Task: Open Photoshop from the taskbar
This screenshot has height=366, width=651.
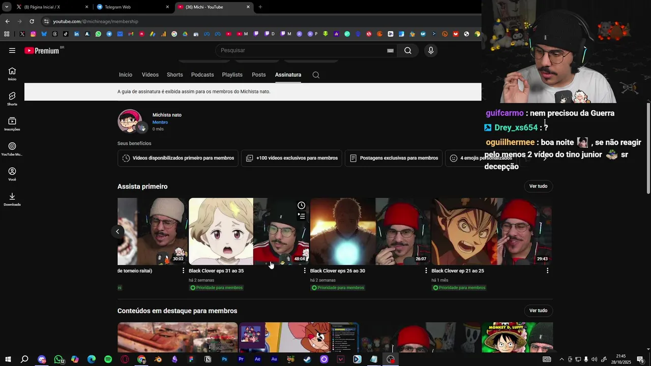Action: [x=224, y=359]
